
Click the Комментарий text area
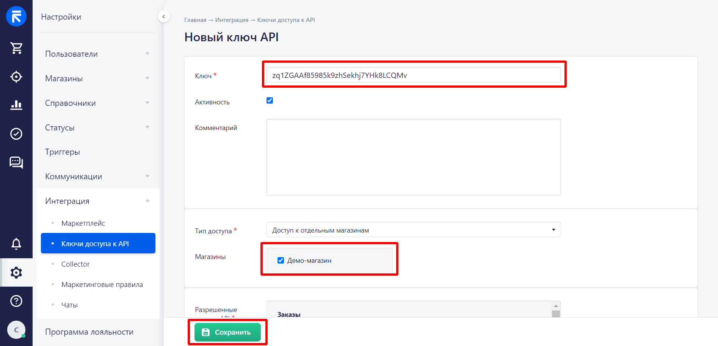(x=413, y=157)
